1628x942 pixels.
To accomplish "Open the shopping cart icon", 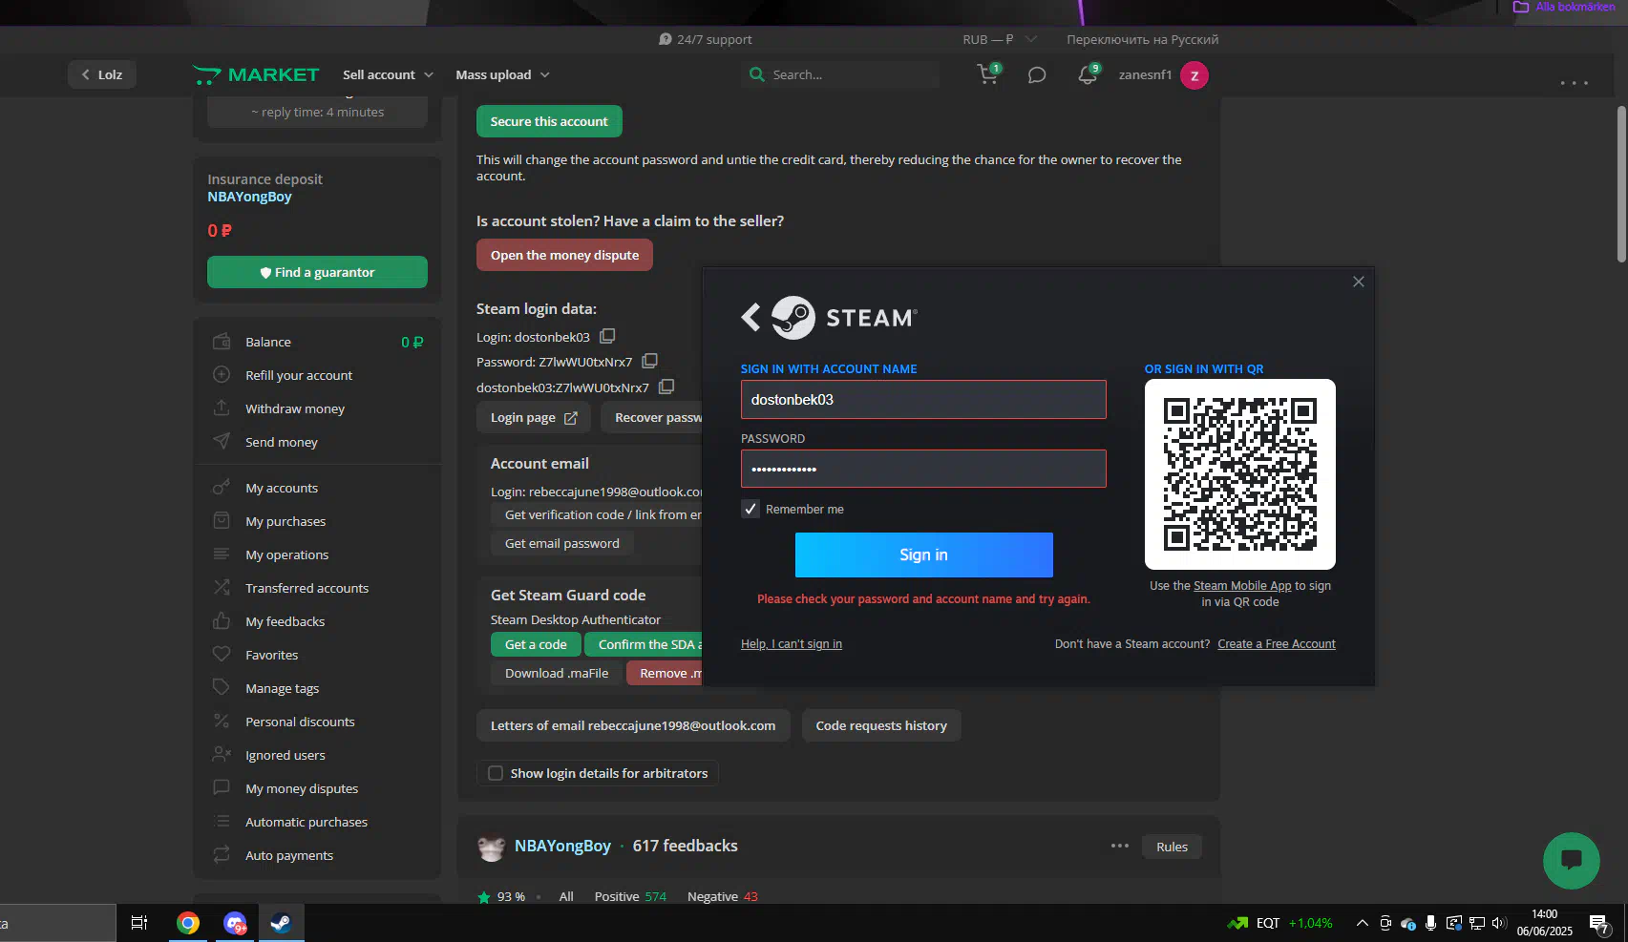I will point(988,74).
